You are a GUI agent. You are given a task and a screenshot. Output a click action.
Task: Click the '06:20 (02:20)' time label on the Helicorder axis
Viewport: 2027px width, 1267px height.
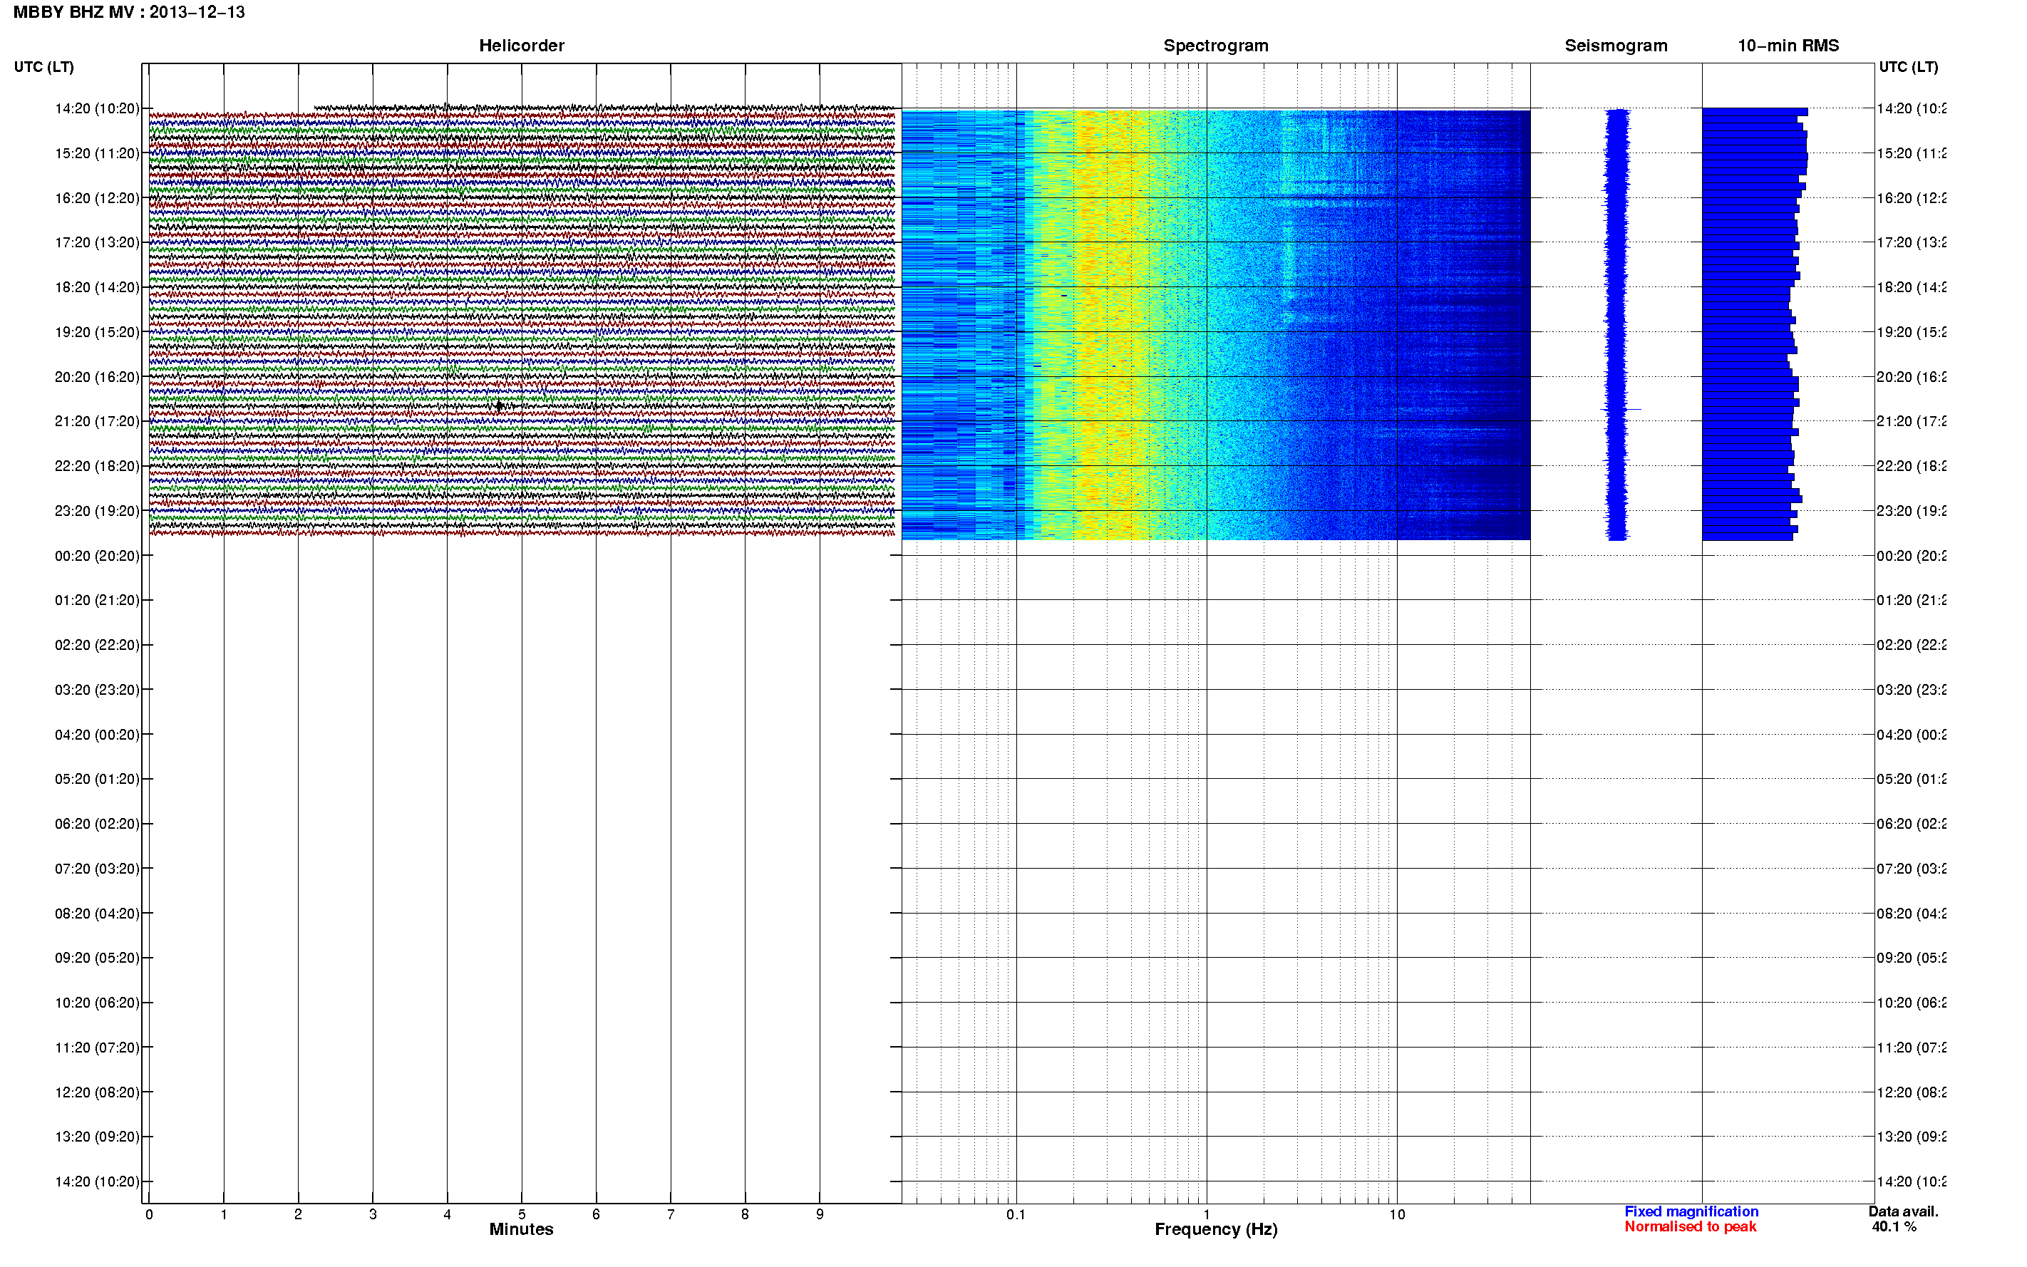pos(97,824)
